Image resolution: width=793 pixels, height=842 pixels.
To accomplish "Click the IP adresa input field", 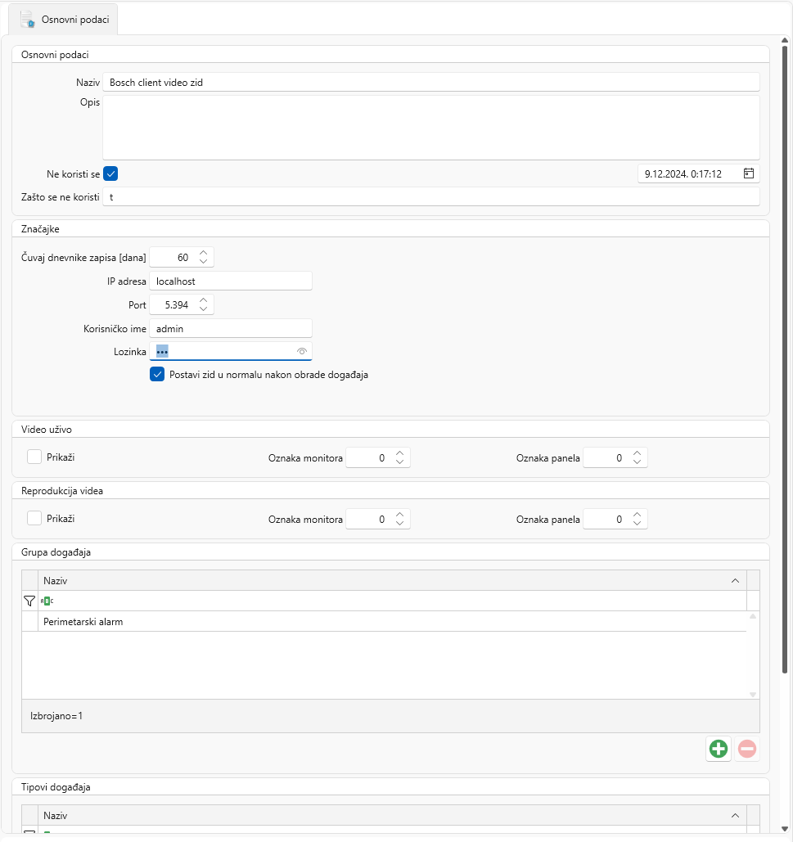I will 230,281.
